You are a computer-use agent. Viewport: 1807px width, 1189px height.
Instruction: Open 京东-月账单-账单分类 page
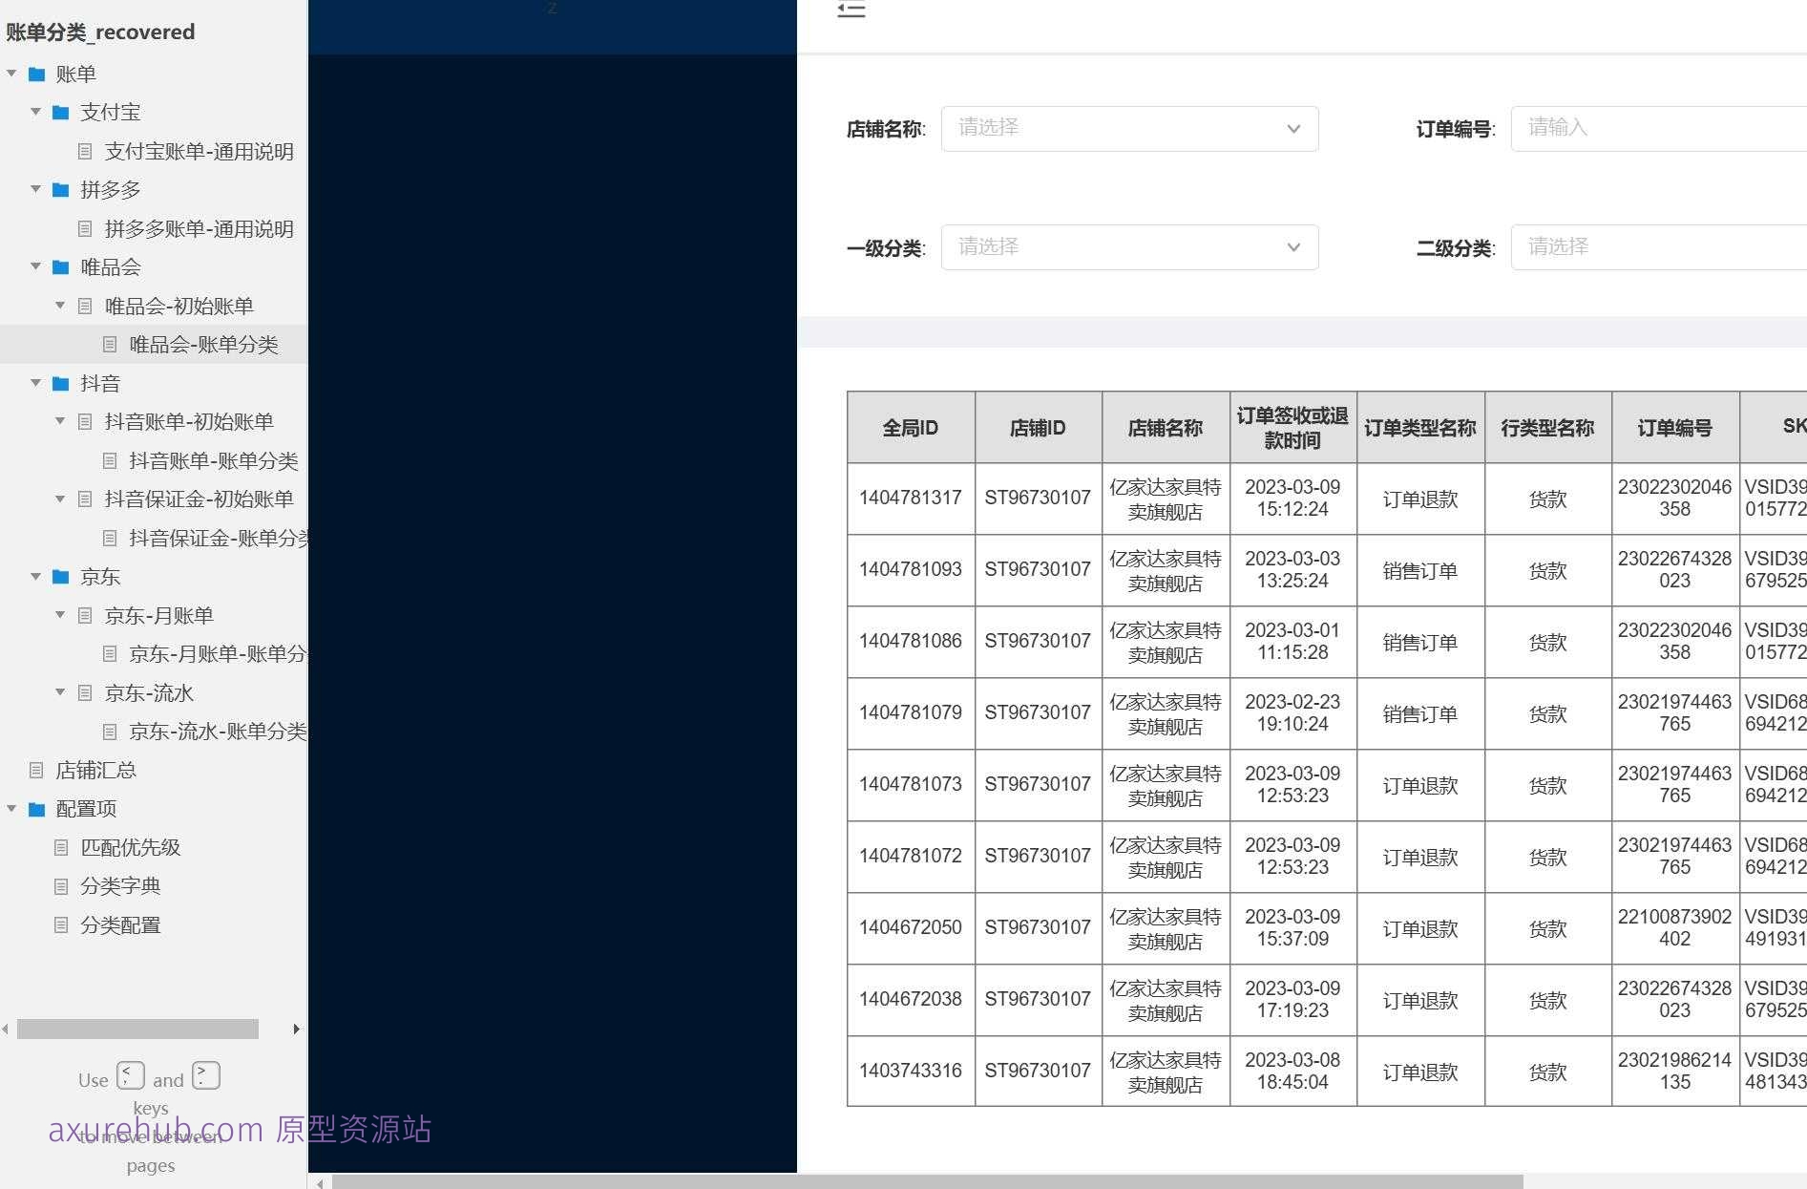tap(218, 653)
